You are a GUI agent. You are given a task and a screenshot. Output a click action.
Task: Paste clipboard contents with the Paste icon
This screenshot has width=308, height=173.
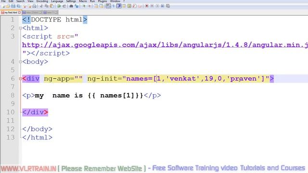[51, 6]
